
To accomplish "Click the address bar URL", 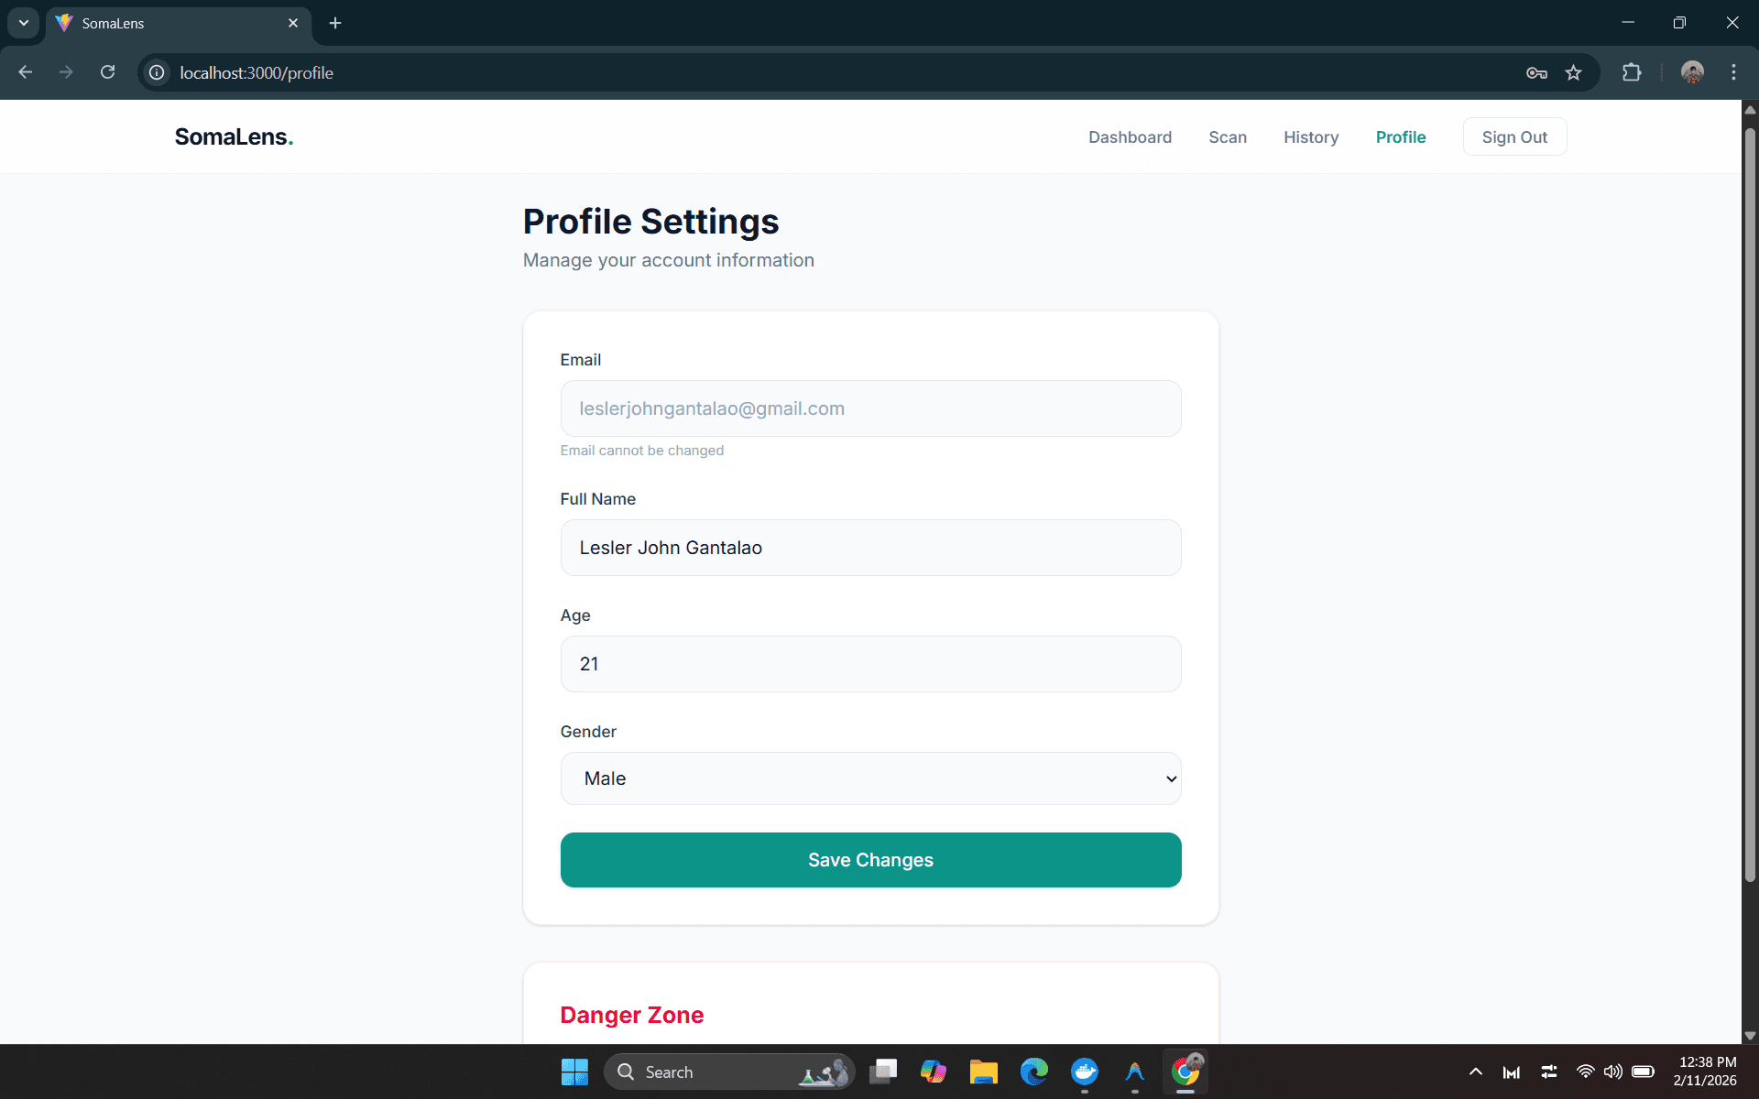I will click(257, 72).
